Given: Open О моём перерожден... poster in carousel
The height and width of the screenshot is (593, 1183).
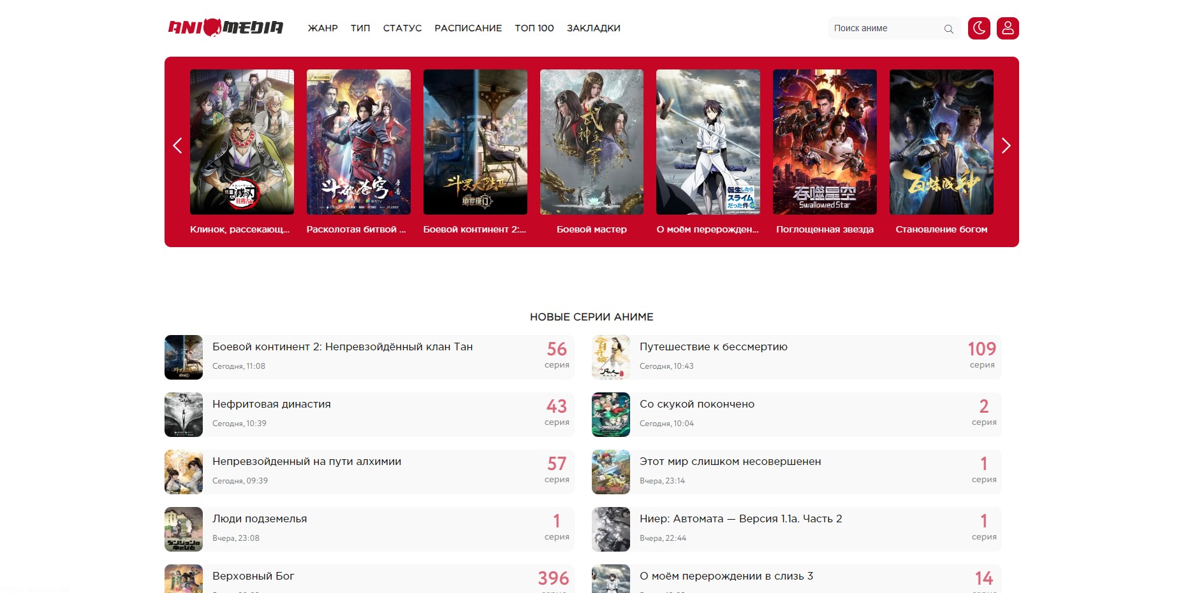Looking at the screenshot, I should click(x=708, y=142).
